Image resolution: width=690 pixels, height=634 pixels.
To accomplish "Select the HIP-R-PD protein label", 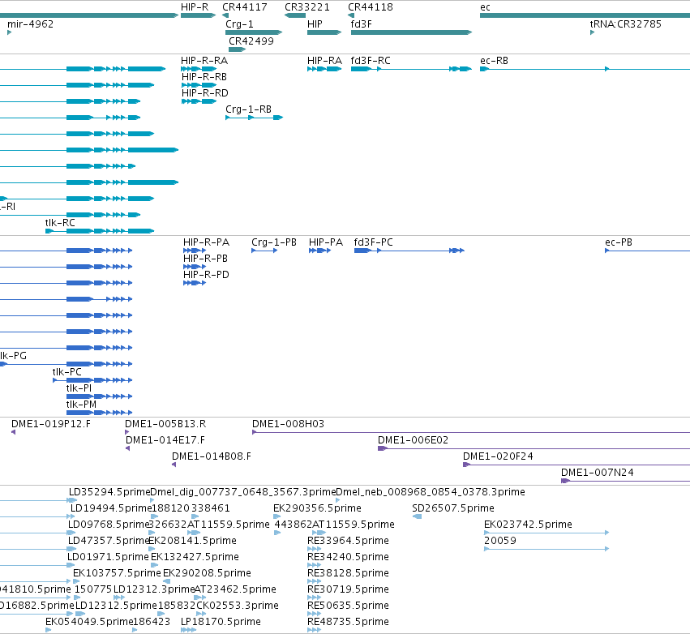I will (x=206, y=275).
